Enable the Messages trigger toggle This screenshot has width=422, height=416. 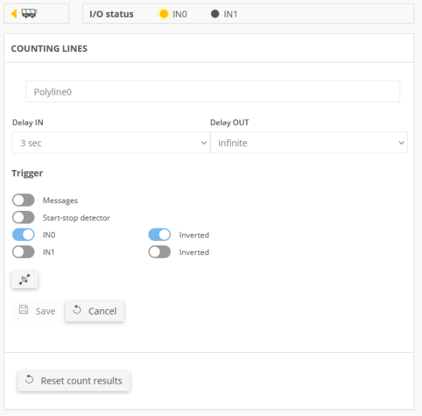pyautogui.click(x=23, y=200)
